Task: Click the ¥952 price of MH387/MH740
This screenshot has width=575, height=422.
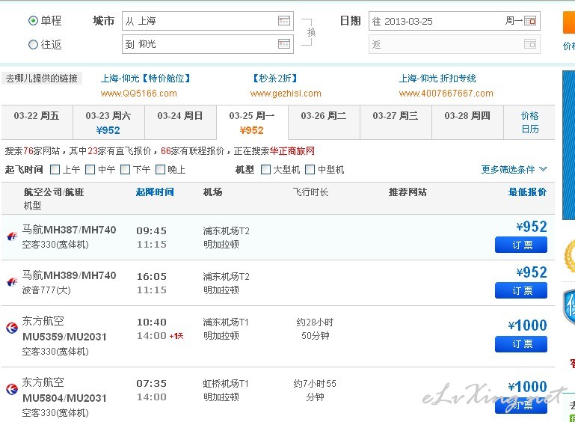Action: [532, 227]
